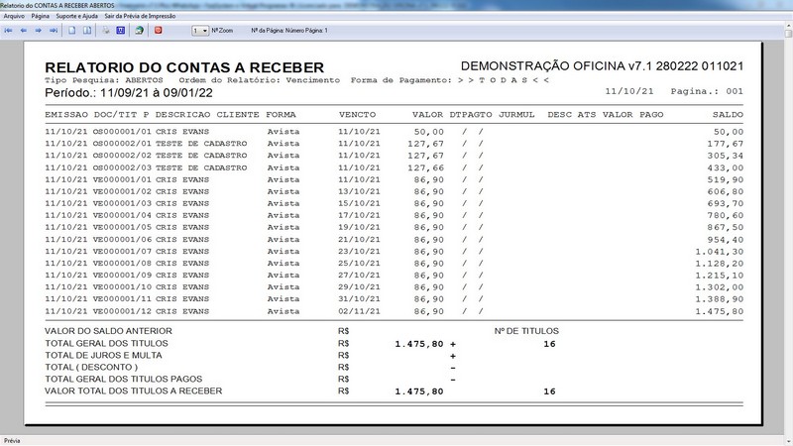This screenshot has height=446, width=793.
Task: Click the OS000002/02 TESTE DE CADASTRO row
Action: pyautogui.click(x=394, y=156)
